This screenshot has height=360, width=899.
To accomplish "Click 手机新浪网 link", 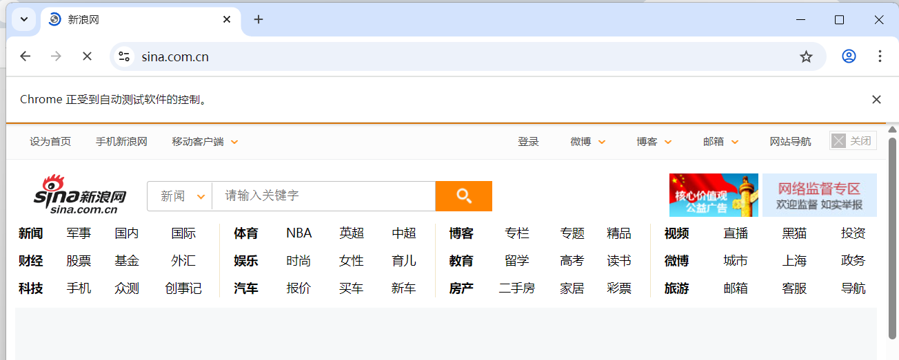I will (121, 142).
